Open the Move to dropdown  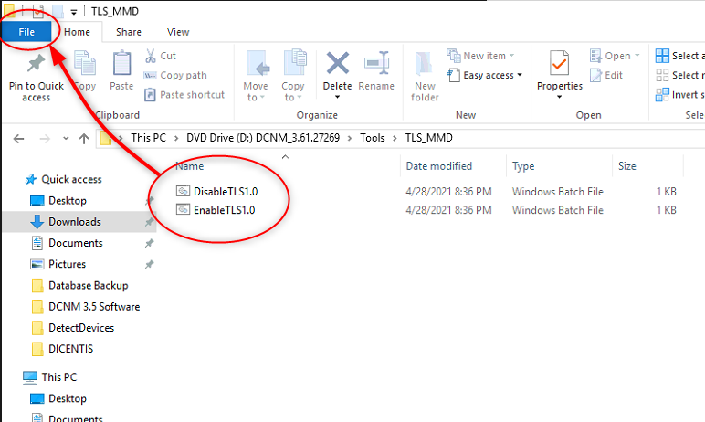point(256,76)
